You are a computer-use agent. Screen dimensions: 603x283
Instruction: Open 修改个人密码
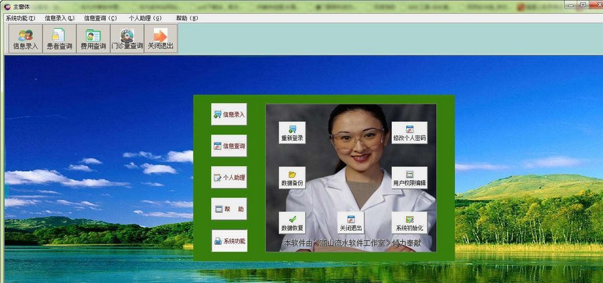tap(409, 133)
